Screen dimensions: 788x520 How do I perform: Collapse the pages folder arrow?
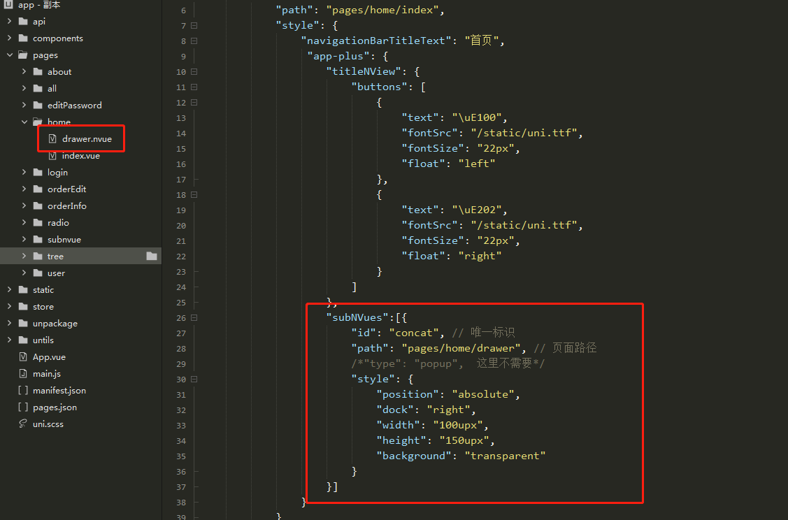(10, 55)
